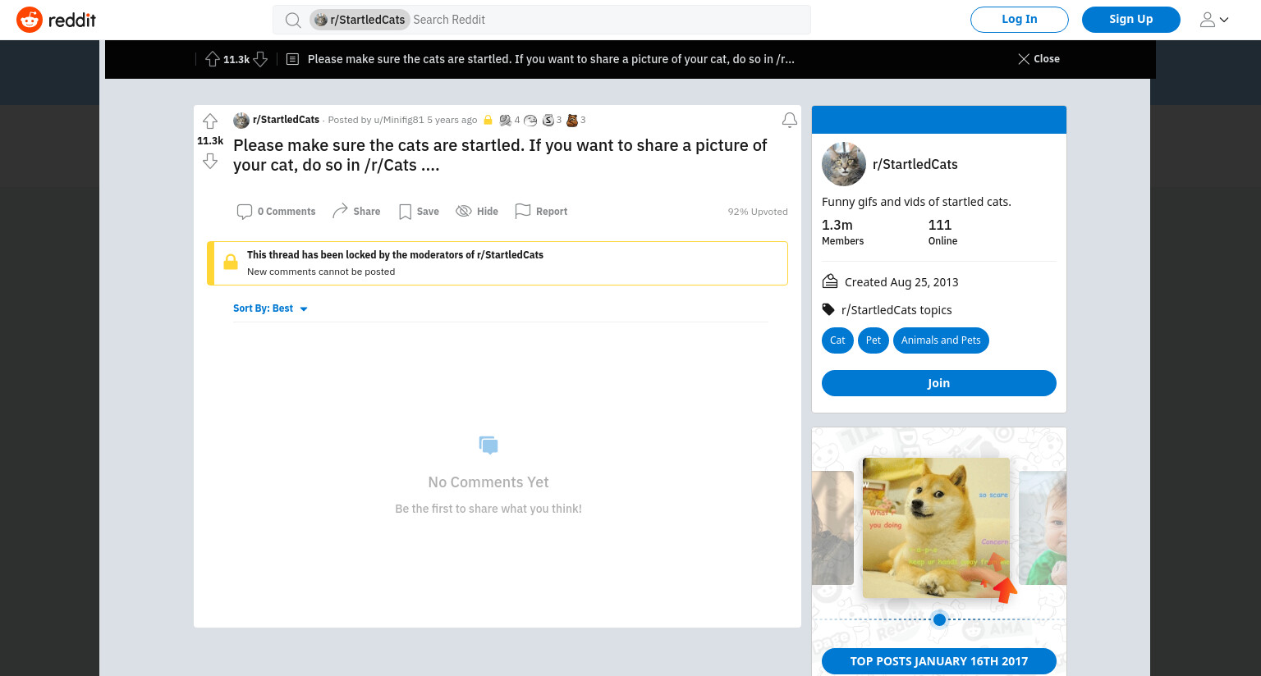The image size is (1261, 676).
Task: Click the r/StartledCats link above the post
Action: tap(286, 120)
